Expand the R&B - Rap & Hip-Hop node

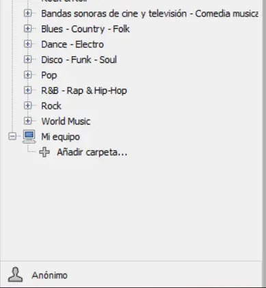27,90
